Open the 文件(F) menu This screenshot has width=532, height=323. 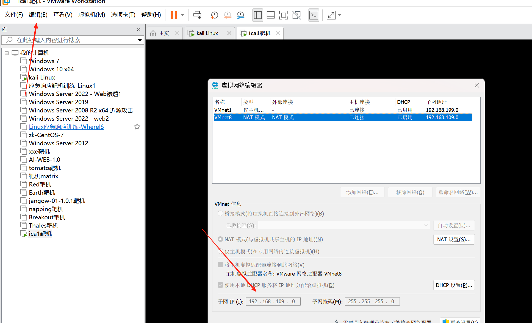[x=14, y=15]
